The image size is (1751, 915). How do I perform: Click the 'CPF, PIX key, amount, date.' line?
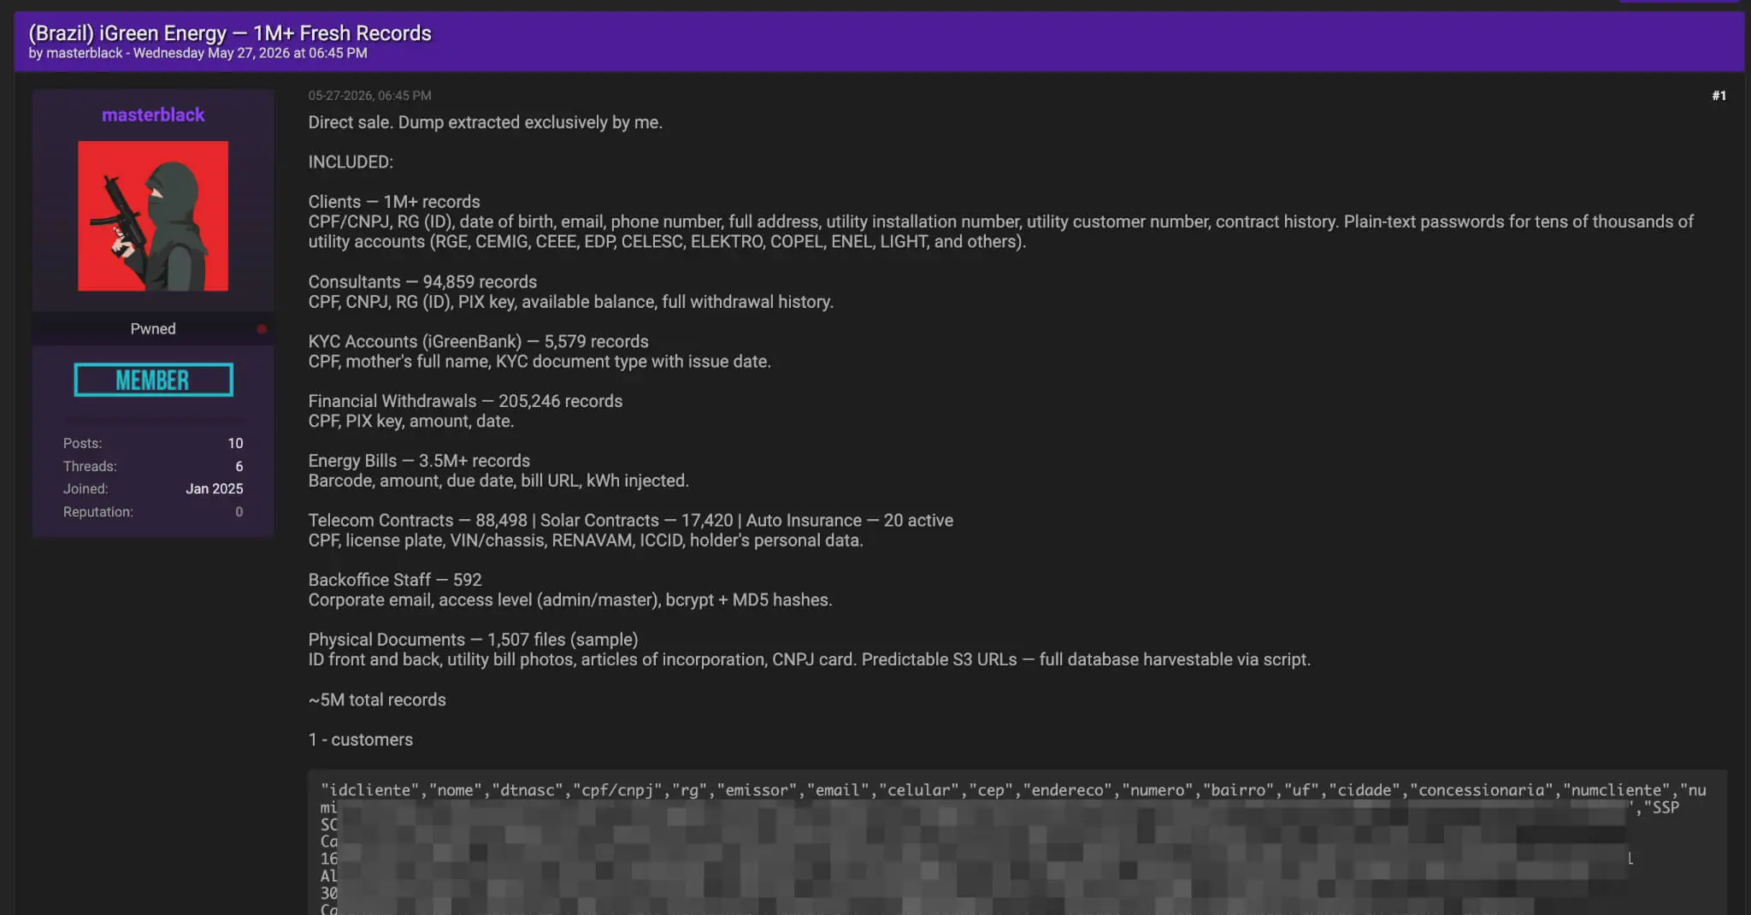tap(410, 421)
